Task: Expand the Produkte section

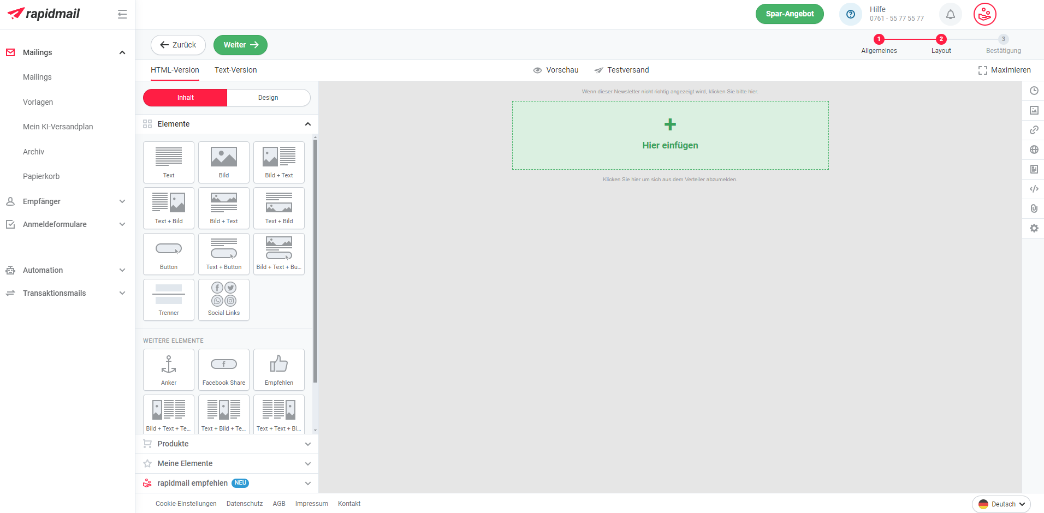Action: point(227,444)
